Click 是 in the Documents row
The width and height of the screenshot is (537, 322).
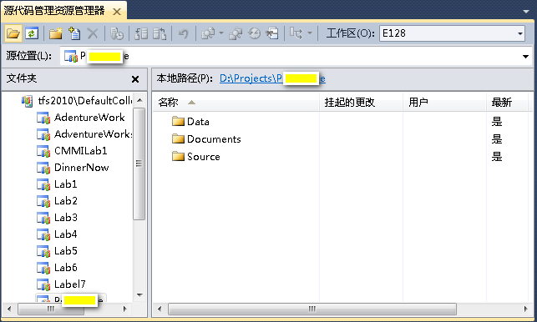pyautogui.click(x=497, y=139)
